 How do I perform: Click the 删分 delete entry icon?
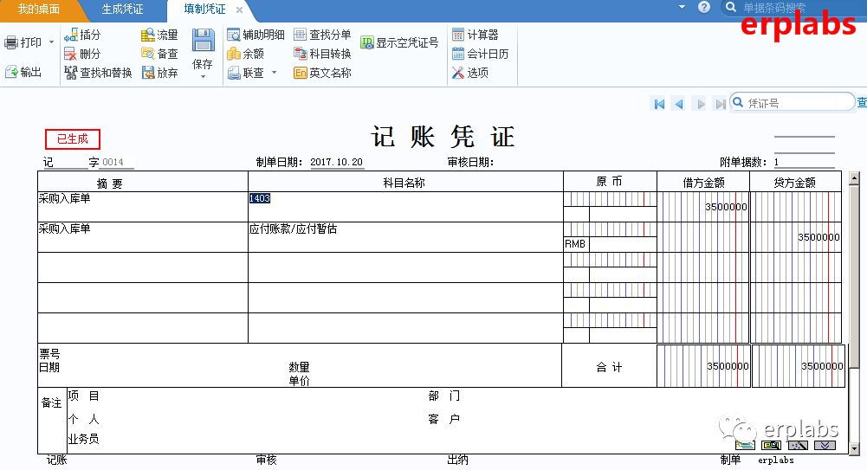pyautogui.click(x=71, y=54)
